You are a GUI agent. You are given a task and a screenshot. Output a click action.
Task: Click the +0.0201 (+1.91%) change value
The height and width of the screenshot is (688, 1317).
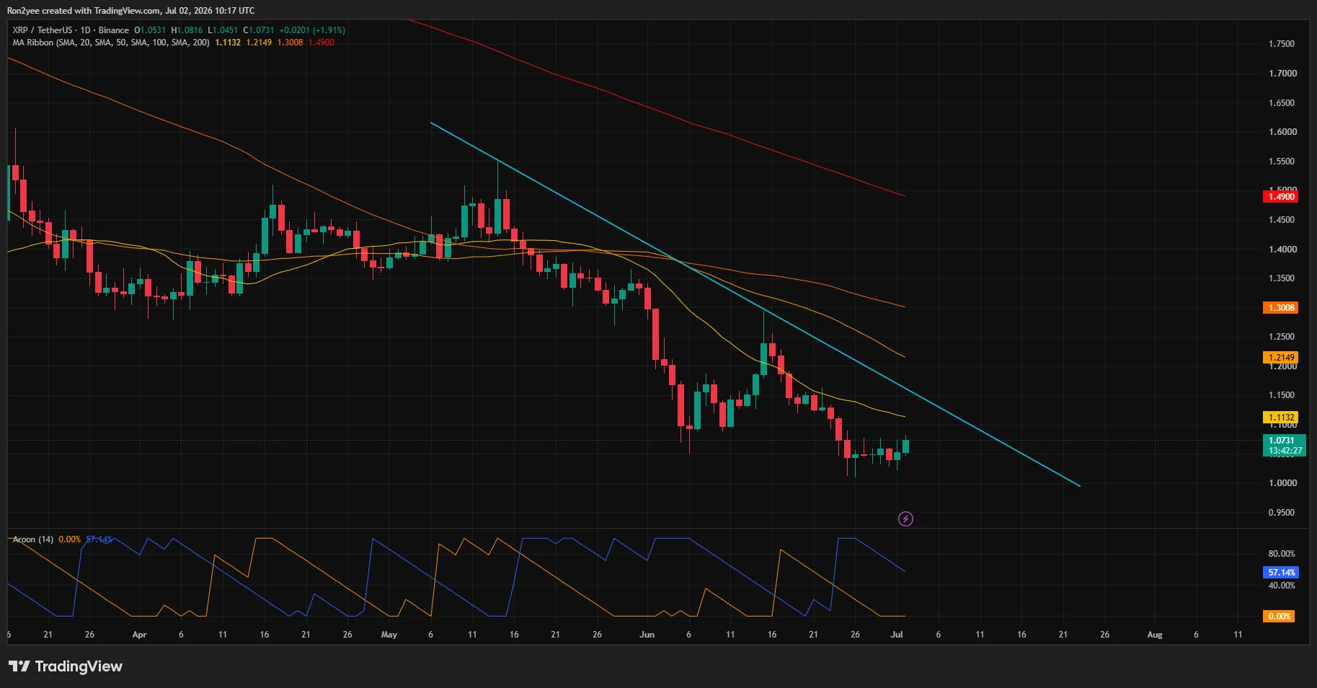coord(312,30)
